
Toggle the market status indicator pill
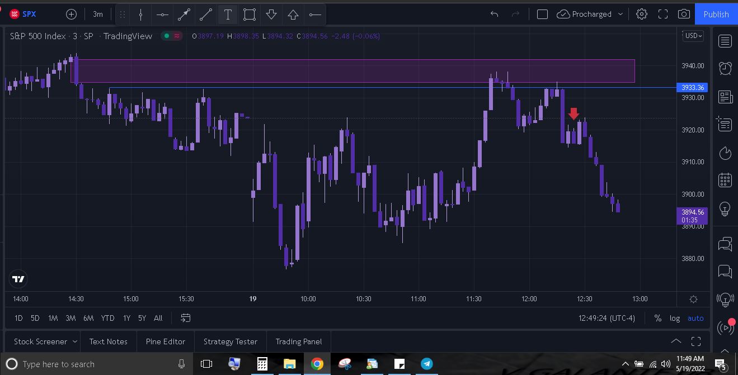[172, 36]
